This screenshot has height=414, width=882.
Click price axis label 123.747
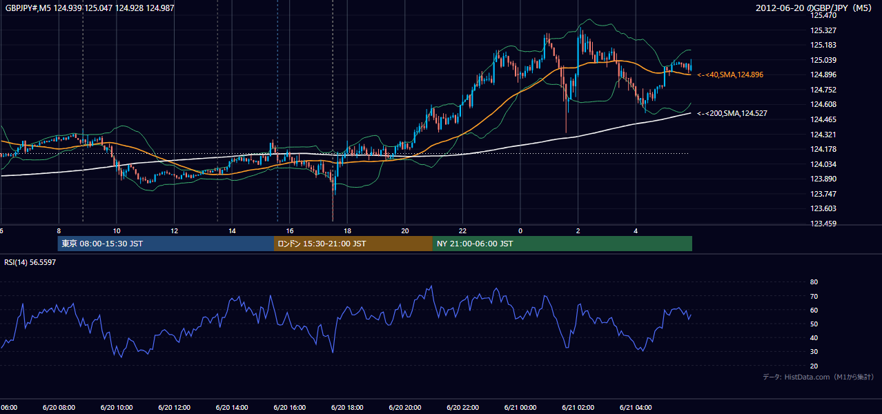coord(823,194)
